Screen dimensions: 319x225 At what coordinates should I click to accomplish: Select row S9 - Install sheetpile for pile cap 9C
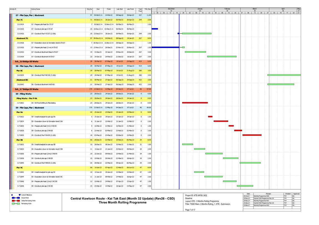(47, 172)
